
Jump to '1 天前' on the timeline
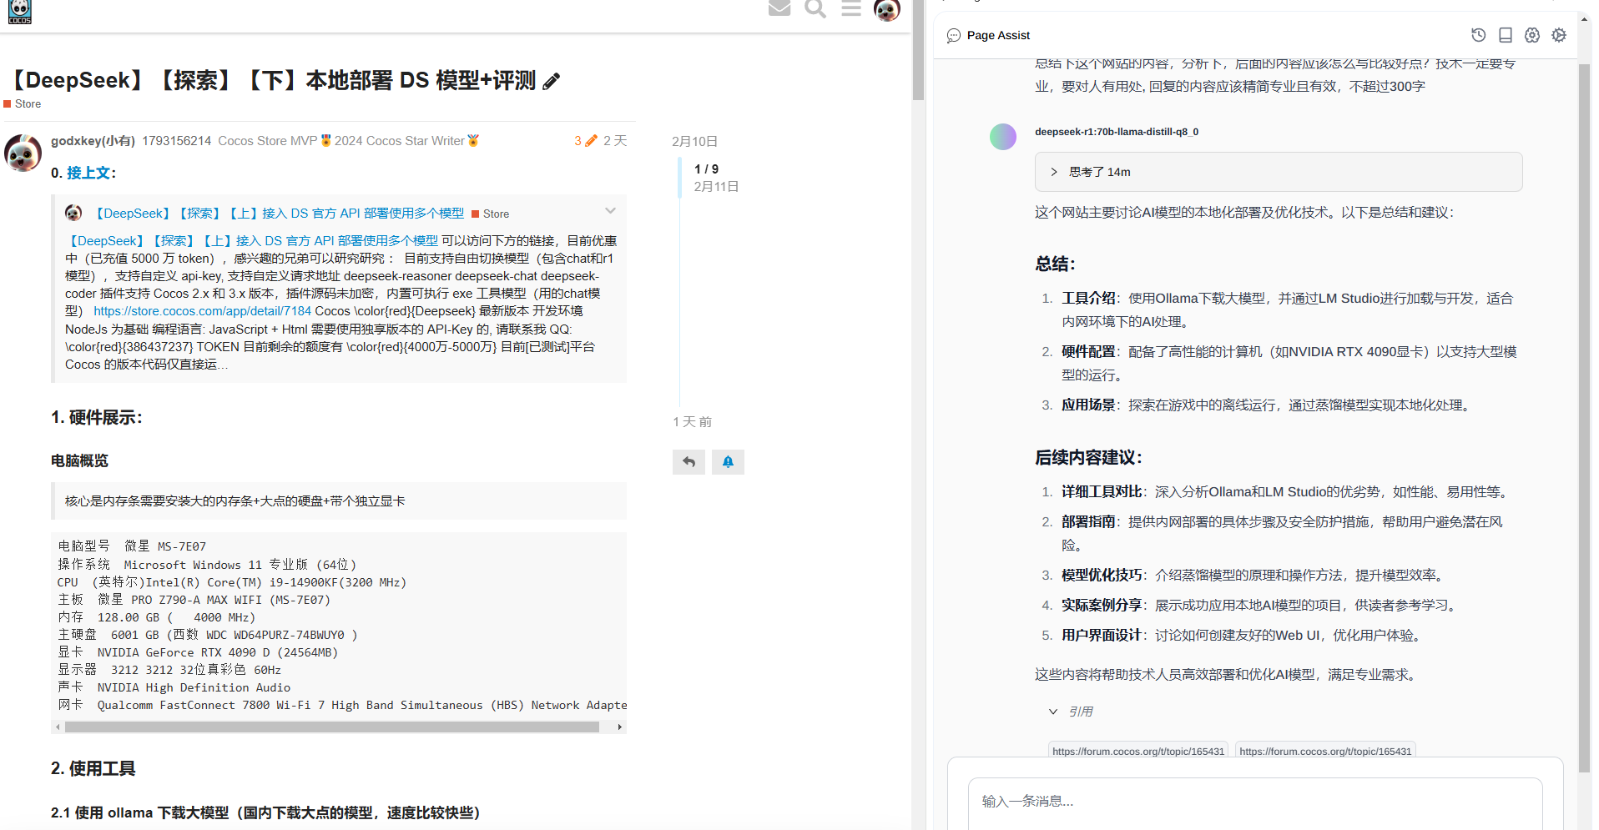pos(692,422)
